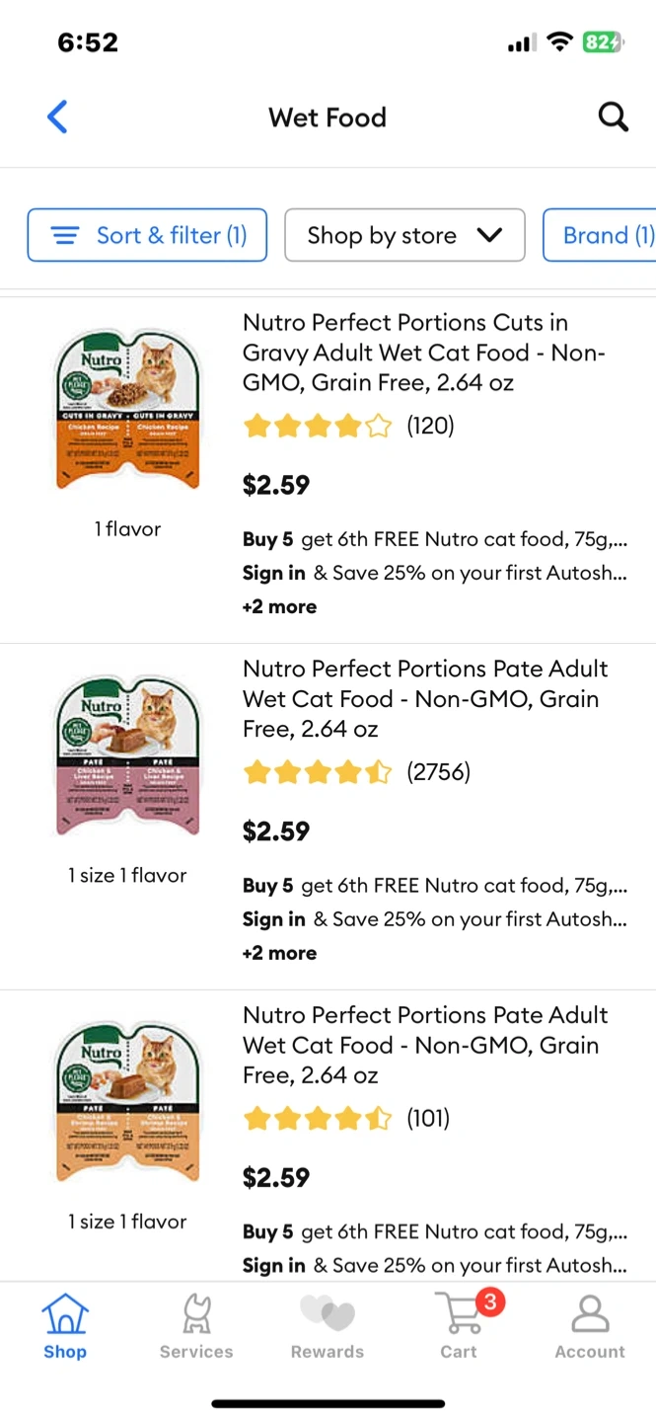Image resolution: width=656 pixels, height=1422 pixels.
Task: Open Nutro Cuts in Gravy product title
Action: [x=424, y=353]
